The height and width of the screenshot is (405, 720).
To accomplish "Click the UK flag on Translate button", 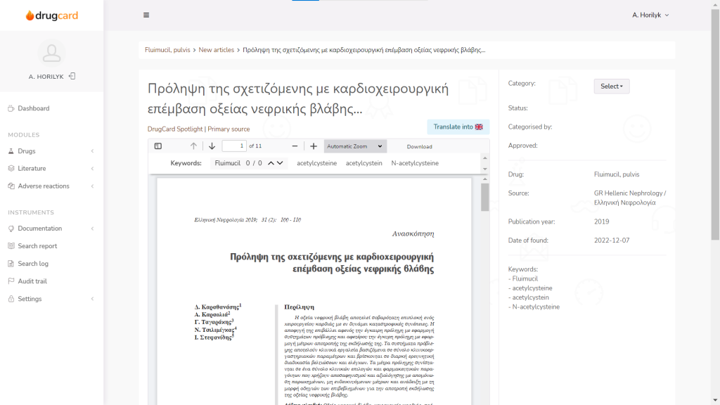I will point(479,127).
